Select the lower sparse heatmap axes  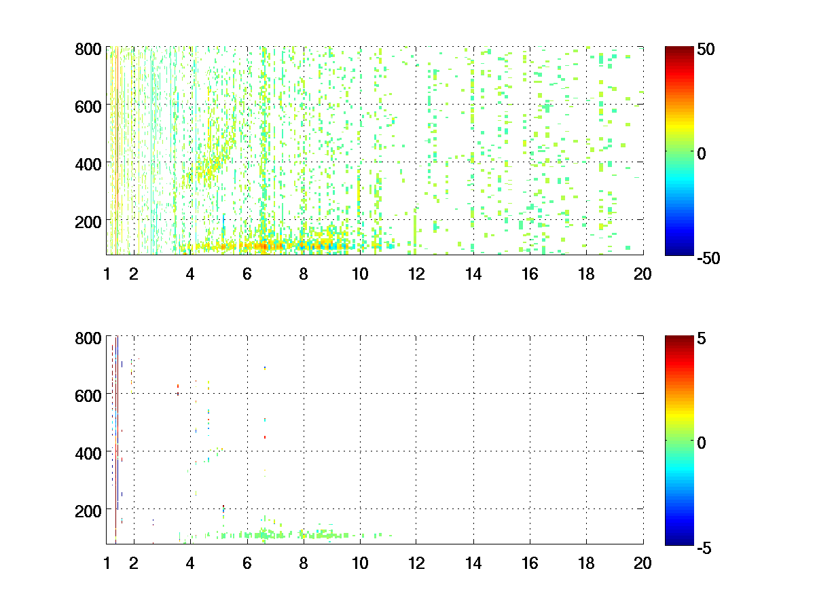pos(375,439)
